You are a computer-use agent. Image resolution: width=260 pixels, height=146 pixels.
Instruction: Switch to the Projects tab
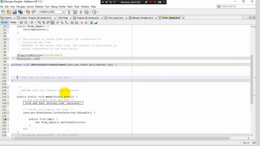(8, 18)
